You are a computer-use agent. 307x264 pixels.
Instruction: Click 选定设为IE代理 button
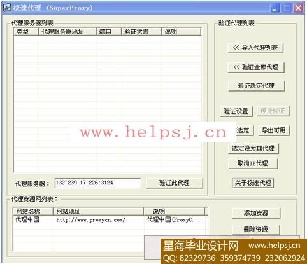253,148
